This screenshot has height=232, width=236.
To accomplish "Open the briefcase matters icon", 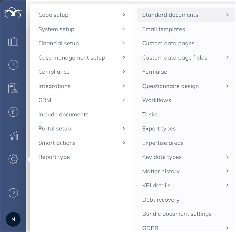I will 13,42.
